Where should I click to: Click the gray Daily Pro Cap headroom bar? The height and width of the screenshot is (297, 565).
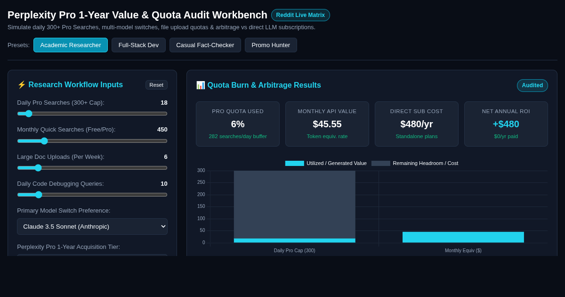pos(295,205)
